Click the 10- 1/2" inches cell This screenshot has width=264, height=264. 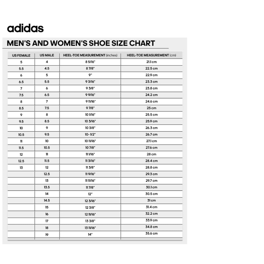[90, 135]
